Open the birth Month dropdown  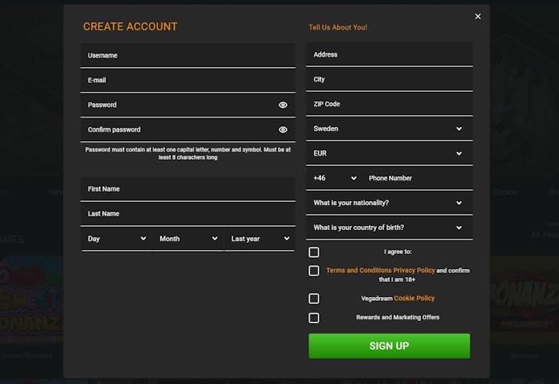(x=188, y=239)
